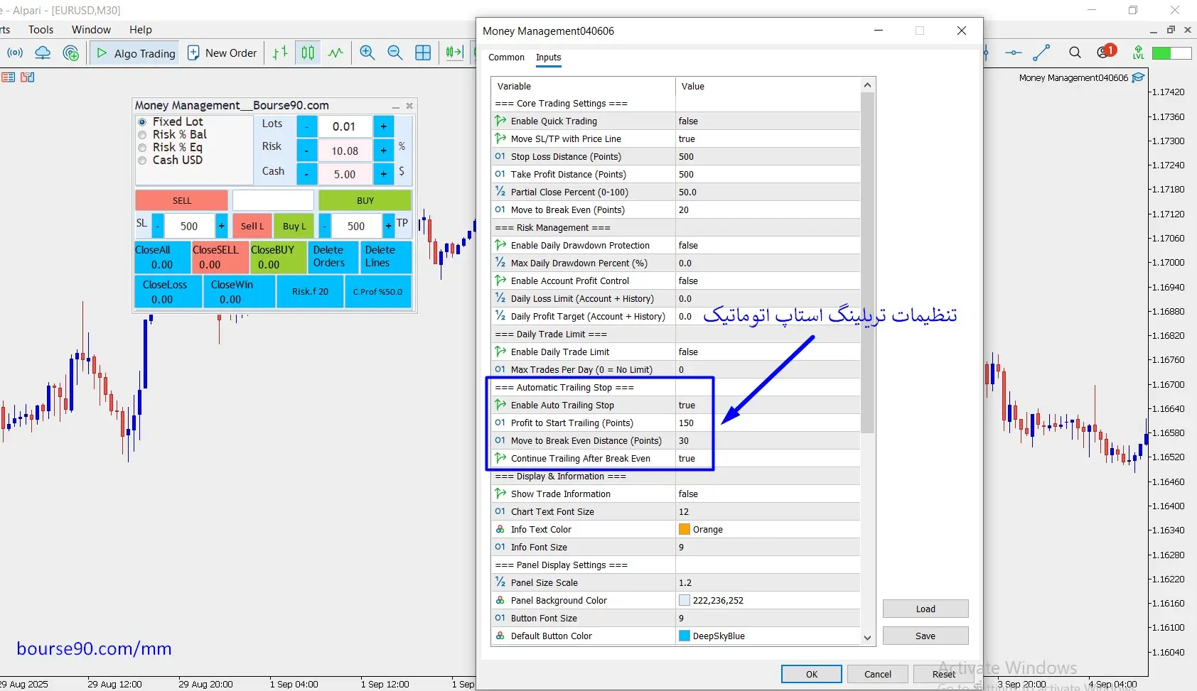Decrease Stop Loss value with minus

click(159, 226)
